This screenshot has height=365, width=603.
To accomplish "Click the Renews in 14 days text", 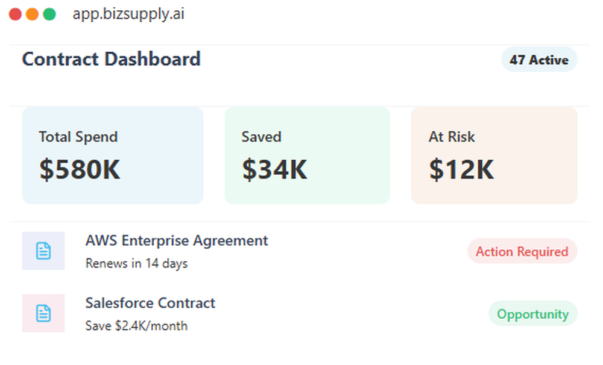I will click(x=136, y=263).
